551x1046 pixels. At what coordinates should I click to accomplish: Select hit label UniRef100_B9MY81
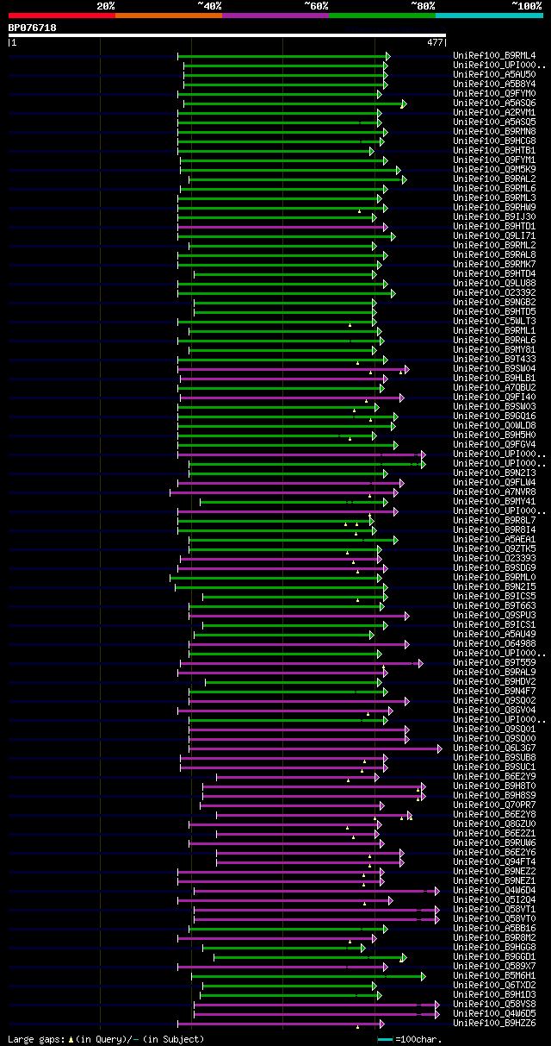pos(494,350)
